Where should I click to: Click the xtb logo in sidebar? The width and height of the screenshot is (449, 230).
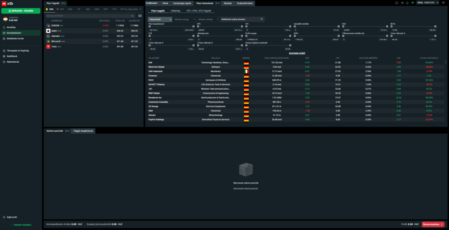click(8, 3)
